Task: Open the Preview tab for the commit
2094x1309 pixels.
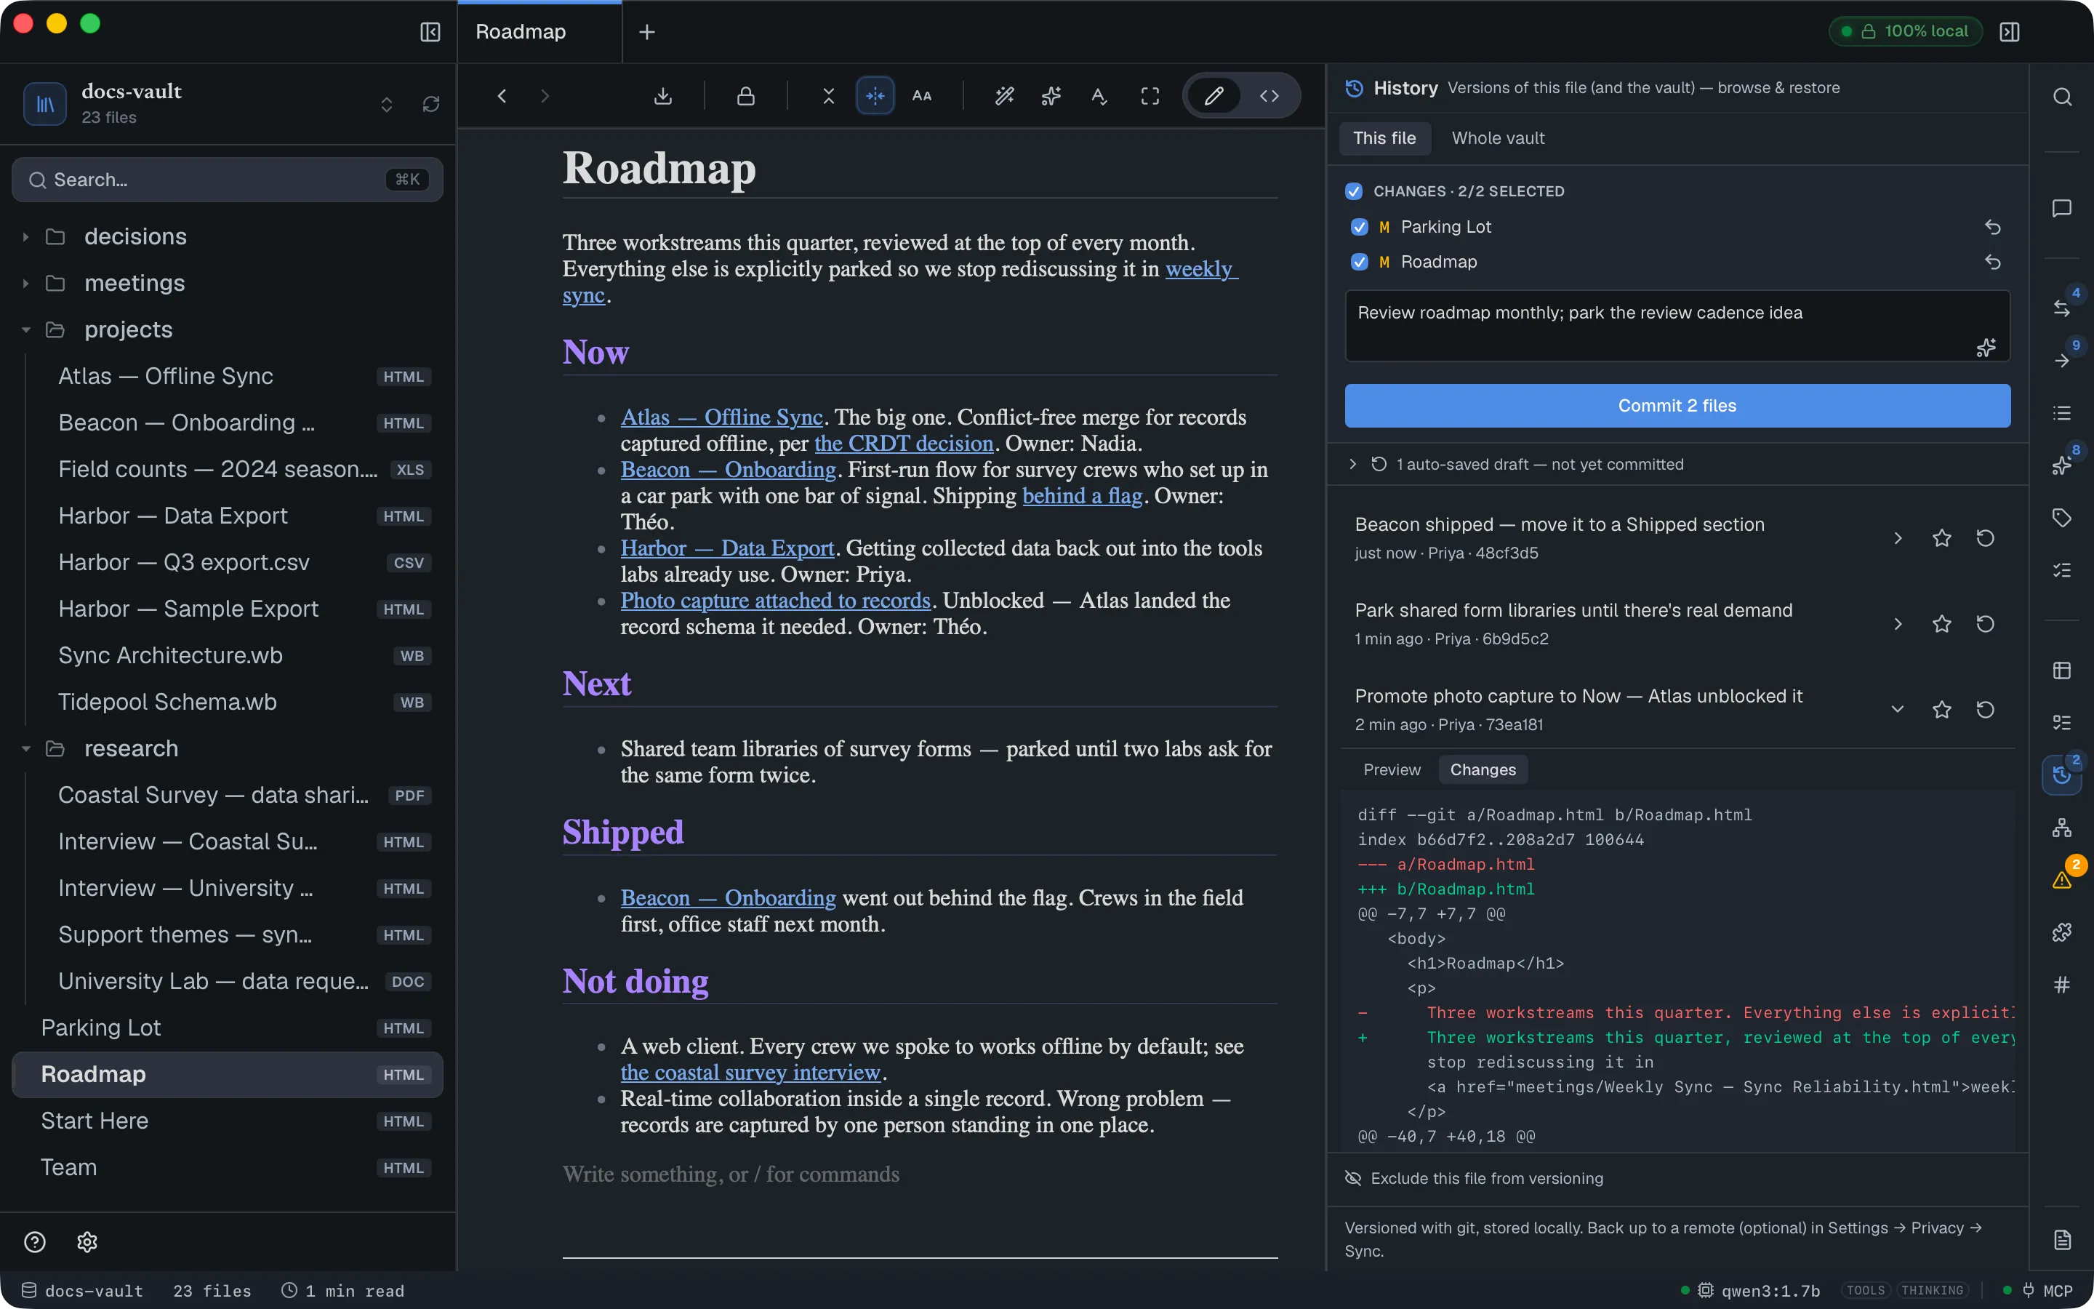Action: pos(1392,769)
